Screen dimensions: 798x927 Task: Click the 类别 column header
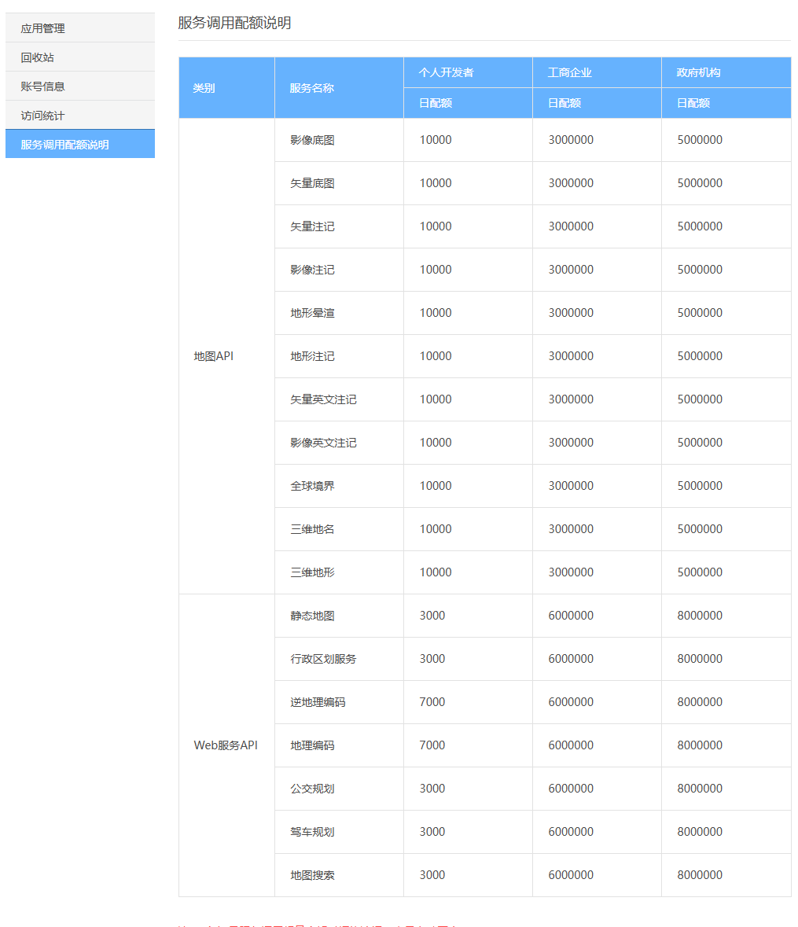coord(204,88)
